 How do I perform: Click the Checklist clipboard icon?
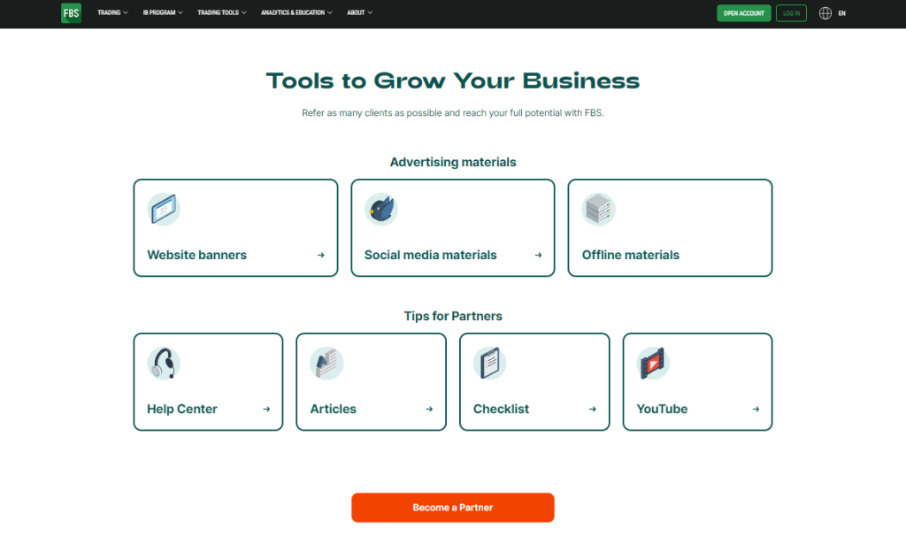pos(489,364)
